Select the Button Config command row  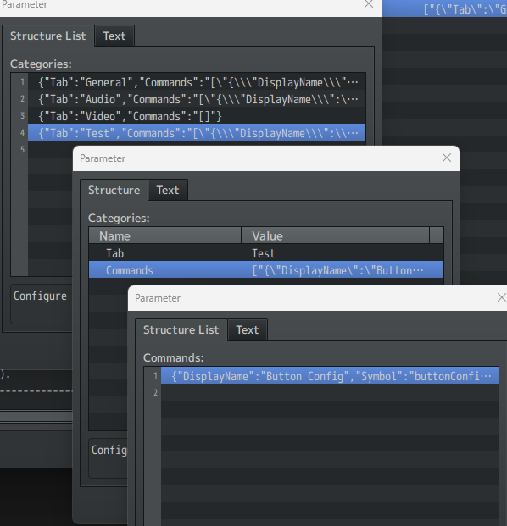point(330,376)
